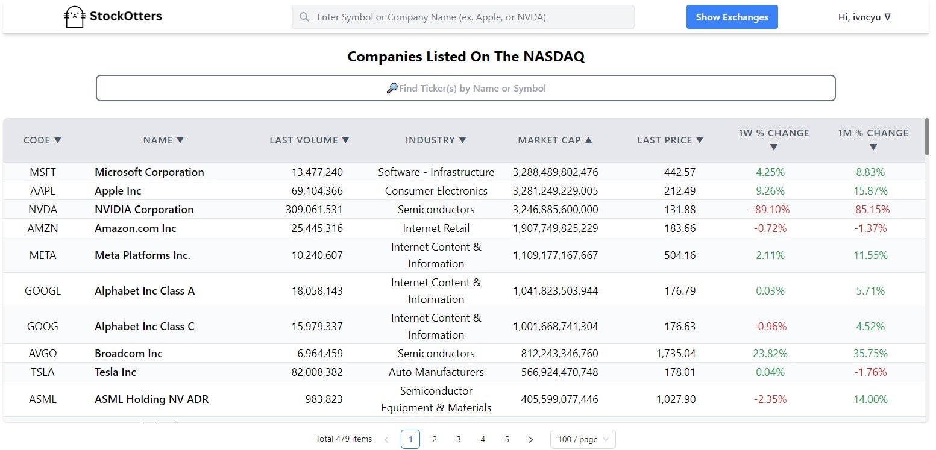Click the Auto Manufacturers industry cell
936x450 pixels.
[436, 372]
